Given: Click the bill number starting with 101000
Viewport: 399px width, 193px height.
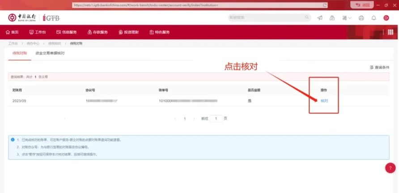Looking at the screenshot, I should pyautogui.click(x=188, y=101).
